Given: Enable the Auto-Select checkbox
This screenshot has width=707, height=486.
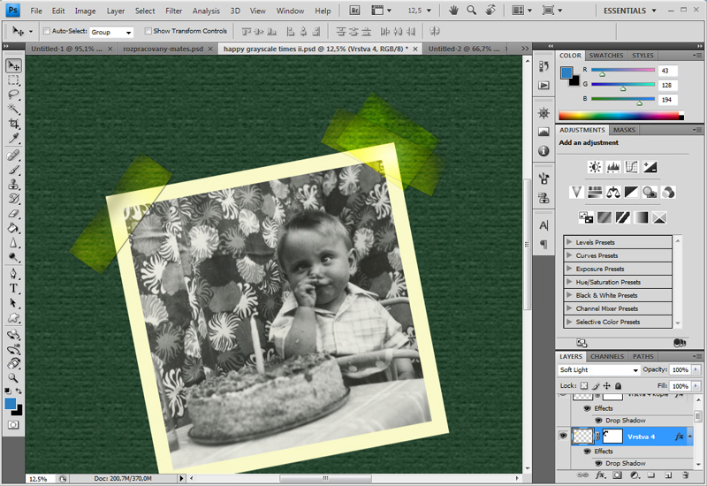Looking at the screenshot, I should (45, 31).
